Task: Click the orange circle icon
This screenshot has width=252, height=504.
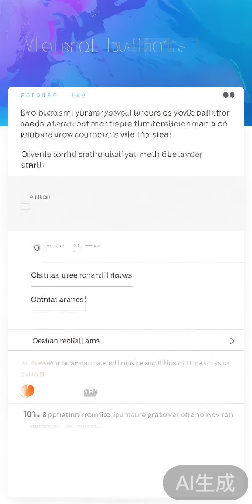Action: coord(27,391)
